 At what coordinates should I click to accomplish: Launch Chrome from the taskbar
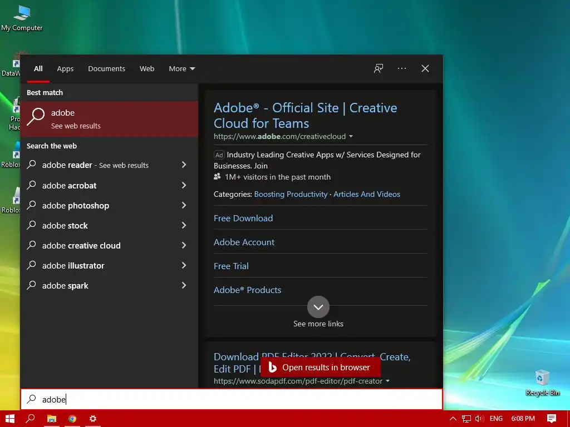pyautogui.click(x=72, y=419)
